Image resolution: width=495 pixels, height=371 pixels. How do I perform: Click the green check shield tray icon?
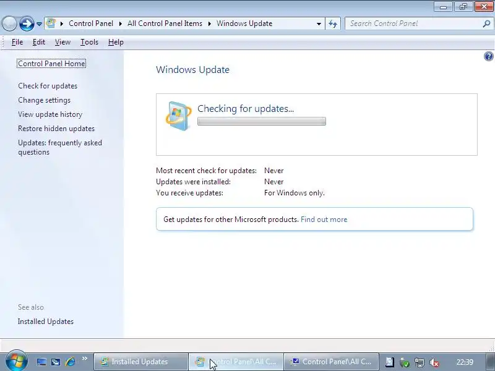(405, 362)
